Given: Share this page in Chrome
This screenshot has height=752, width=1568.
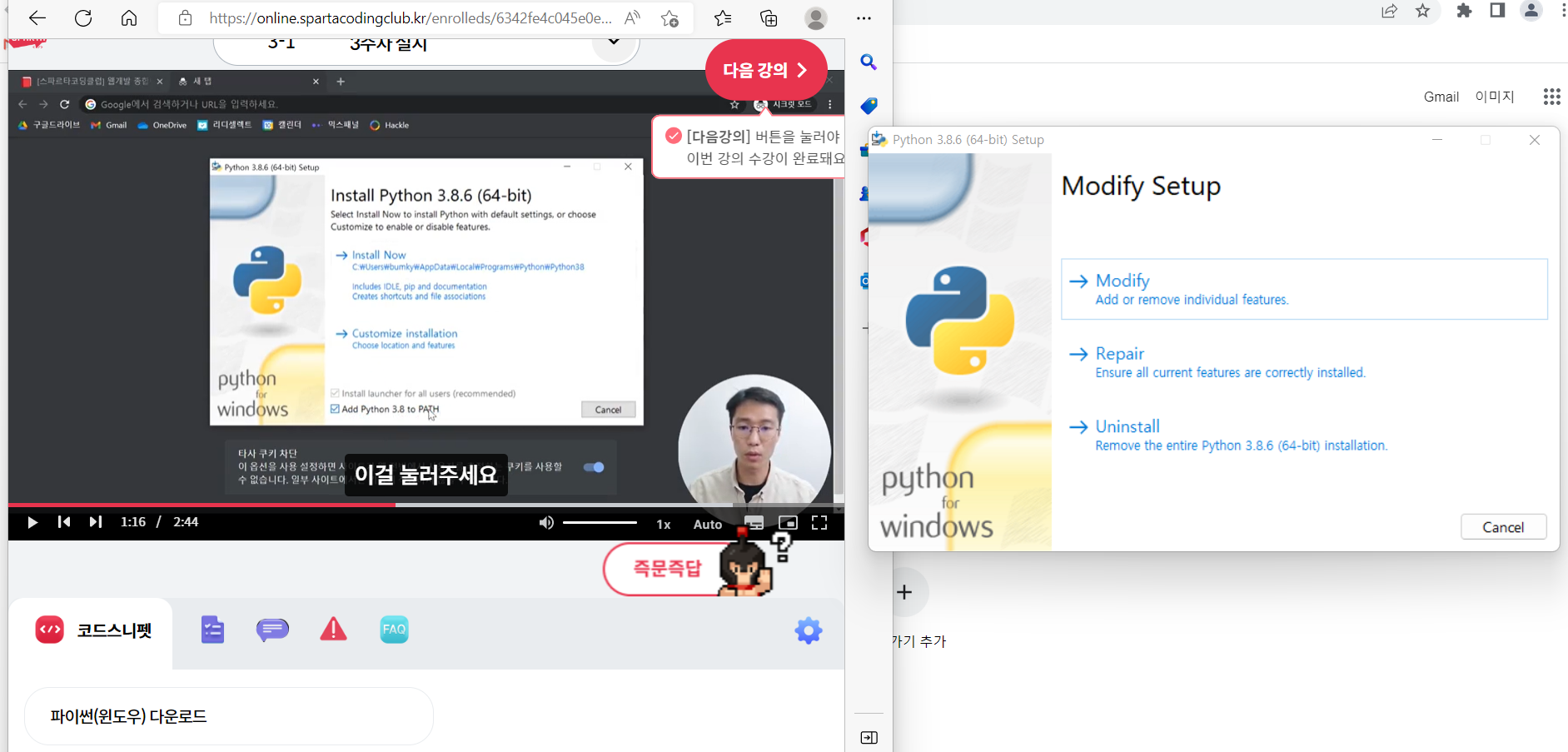Looking at the screenshot, I should pyautogui.click(x=1389, y=11).
